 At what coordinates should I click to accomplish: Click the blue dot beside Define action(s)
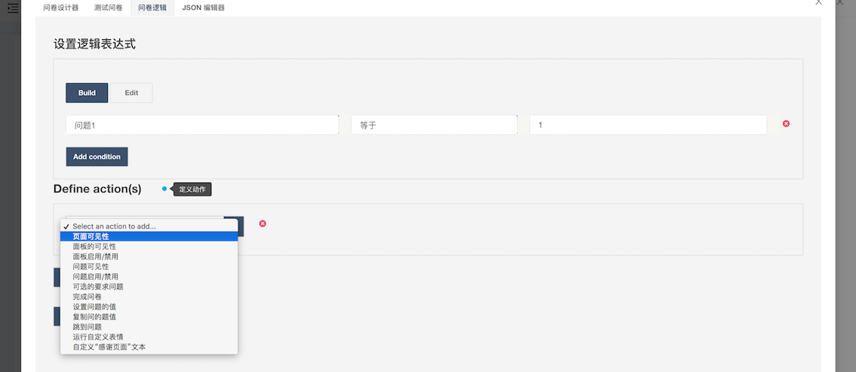tap(165, 189)
